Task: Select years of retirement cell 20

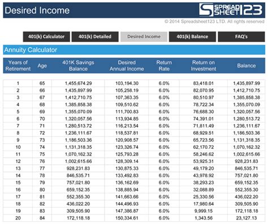Action: [18, 218]
